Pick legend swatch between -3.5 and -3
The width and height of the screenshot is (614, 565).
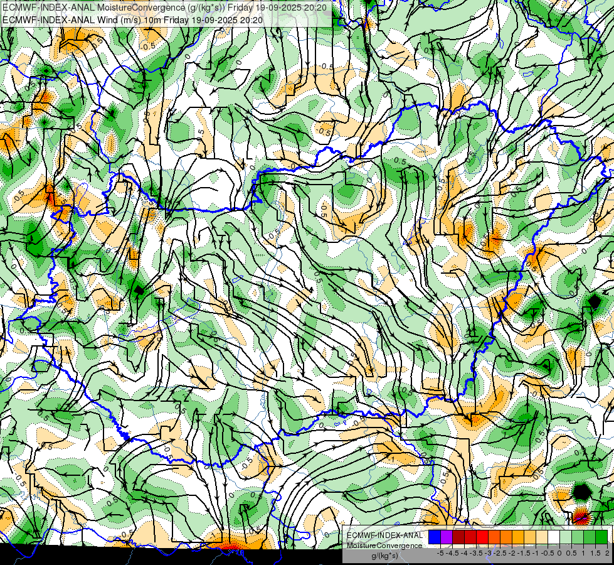482,537
